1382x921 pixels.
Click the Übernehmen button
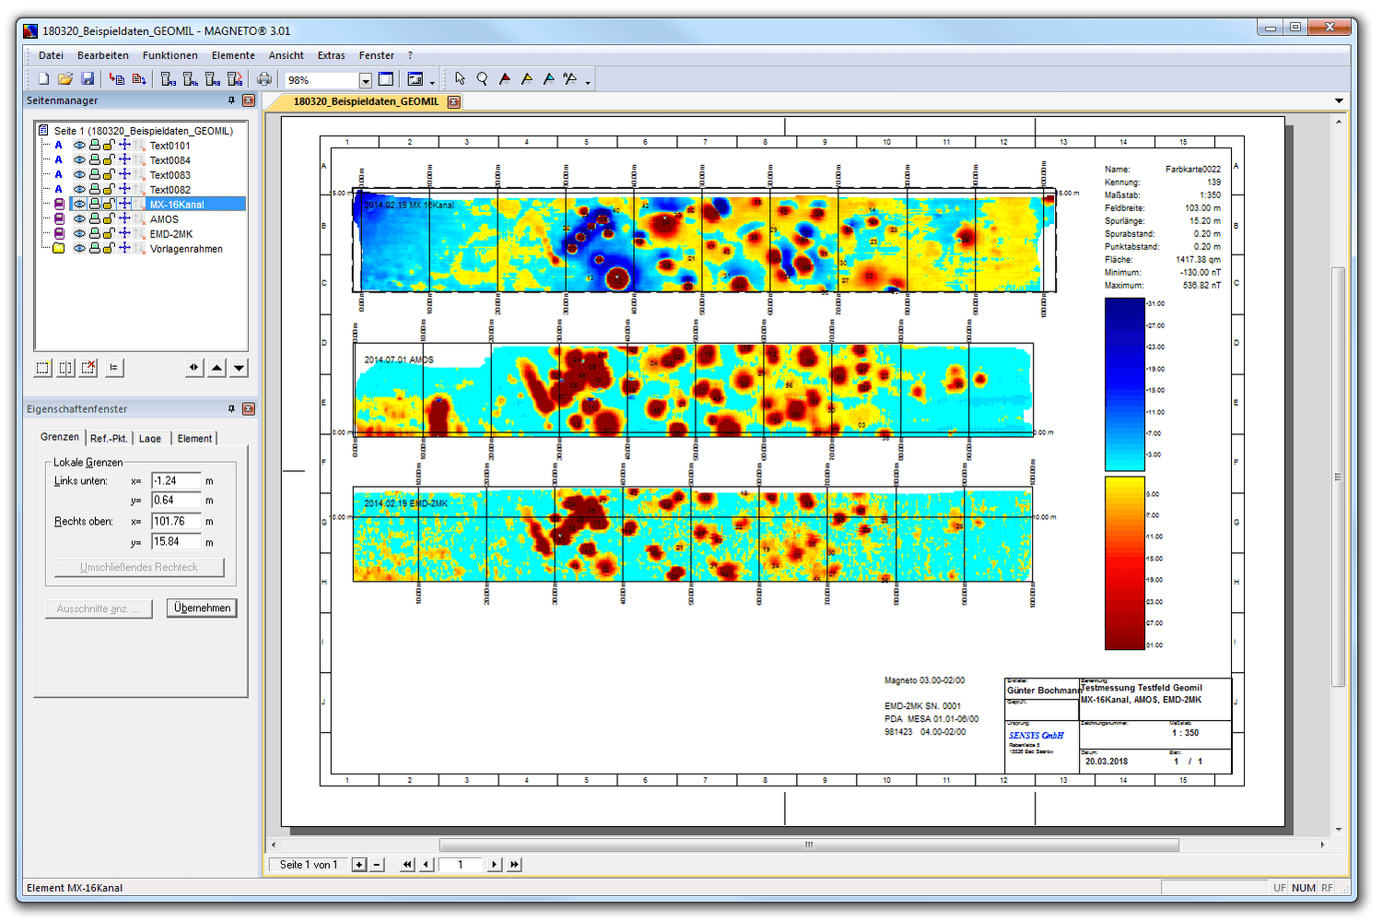click(201, 608)
